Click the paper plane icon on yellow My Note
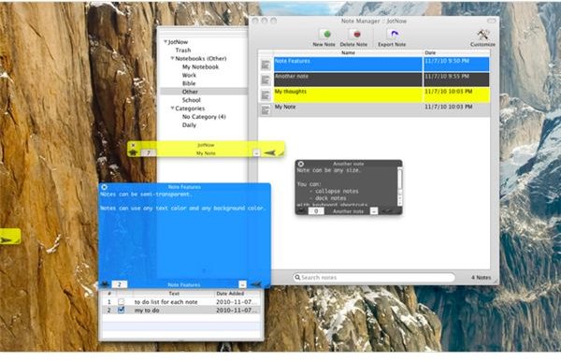The width and height of the screenshot is (561, 361). pos(269,153)
